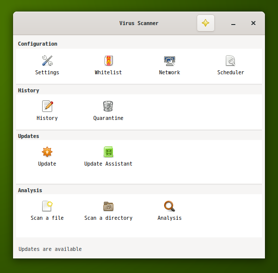Open the Quarantine trash bin icon
This screenshot has width=278, height=273.
click(108, 106)
